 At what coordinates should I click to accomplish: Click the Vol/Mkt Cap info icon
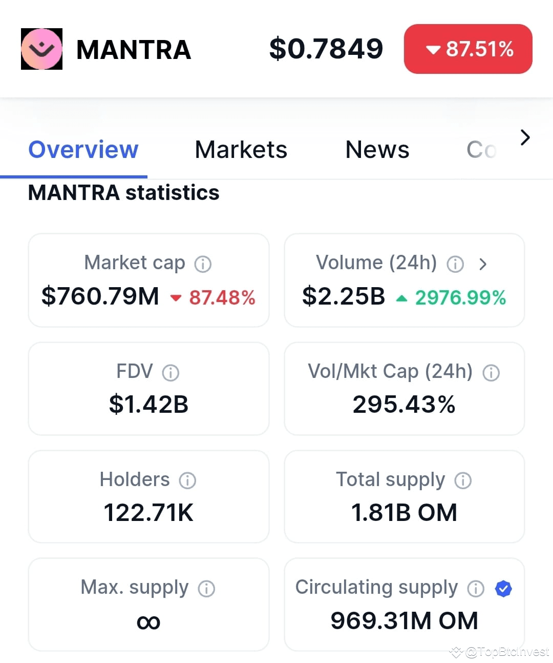pyautogui.click(x=491, y=373)
